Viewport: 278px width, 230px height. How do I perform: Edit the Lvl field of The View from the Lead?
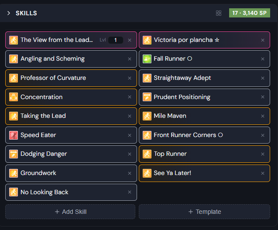pos(116,40)
